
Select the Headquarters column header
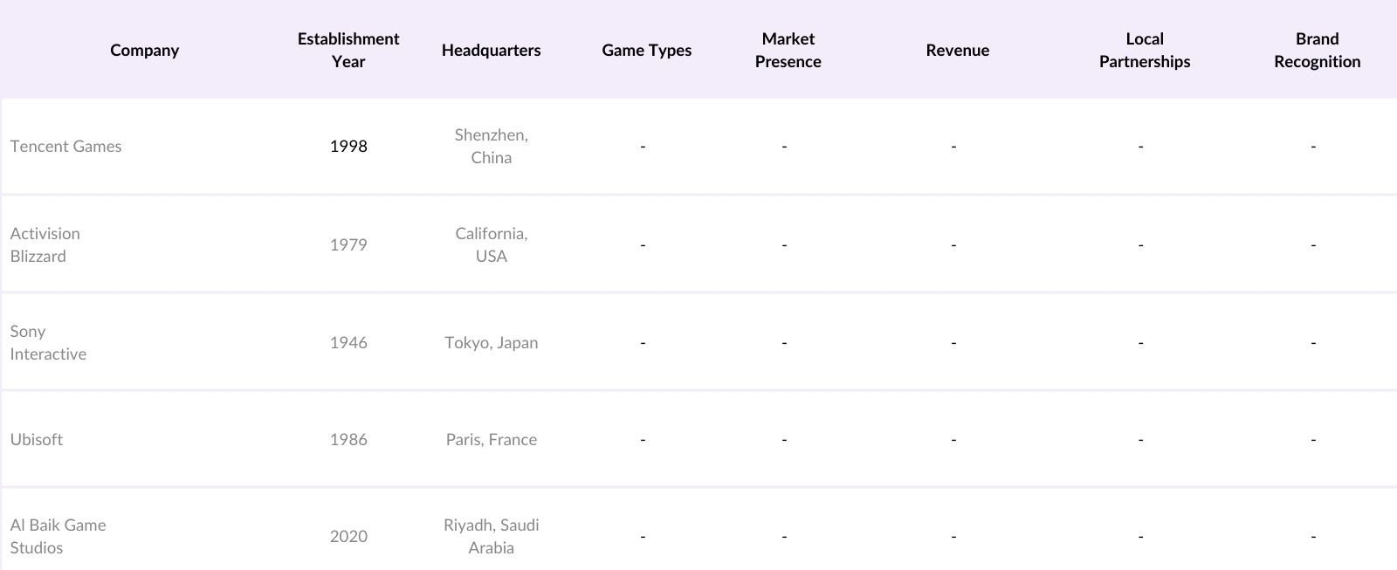tap(491, 51)
